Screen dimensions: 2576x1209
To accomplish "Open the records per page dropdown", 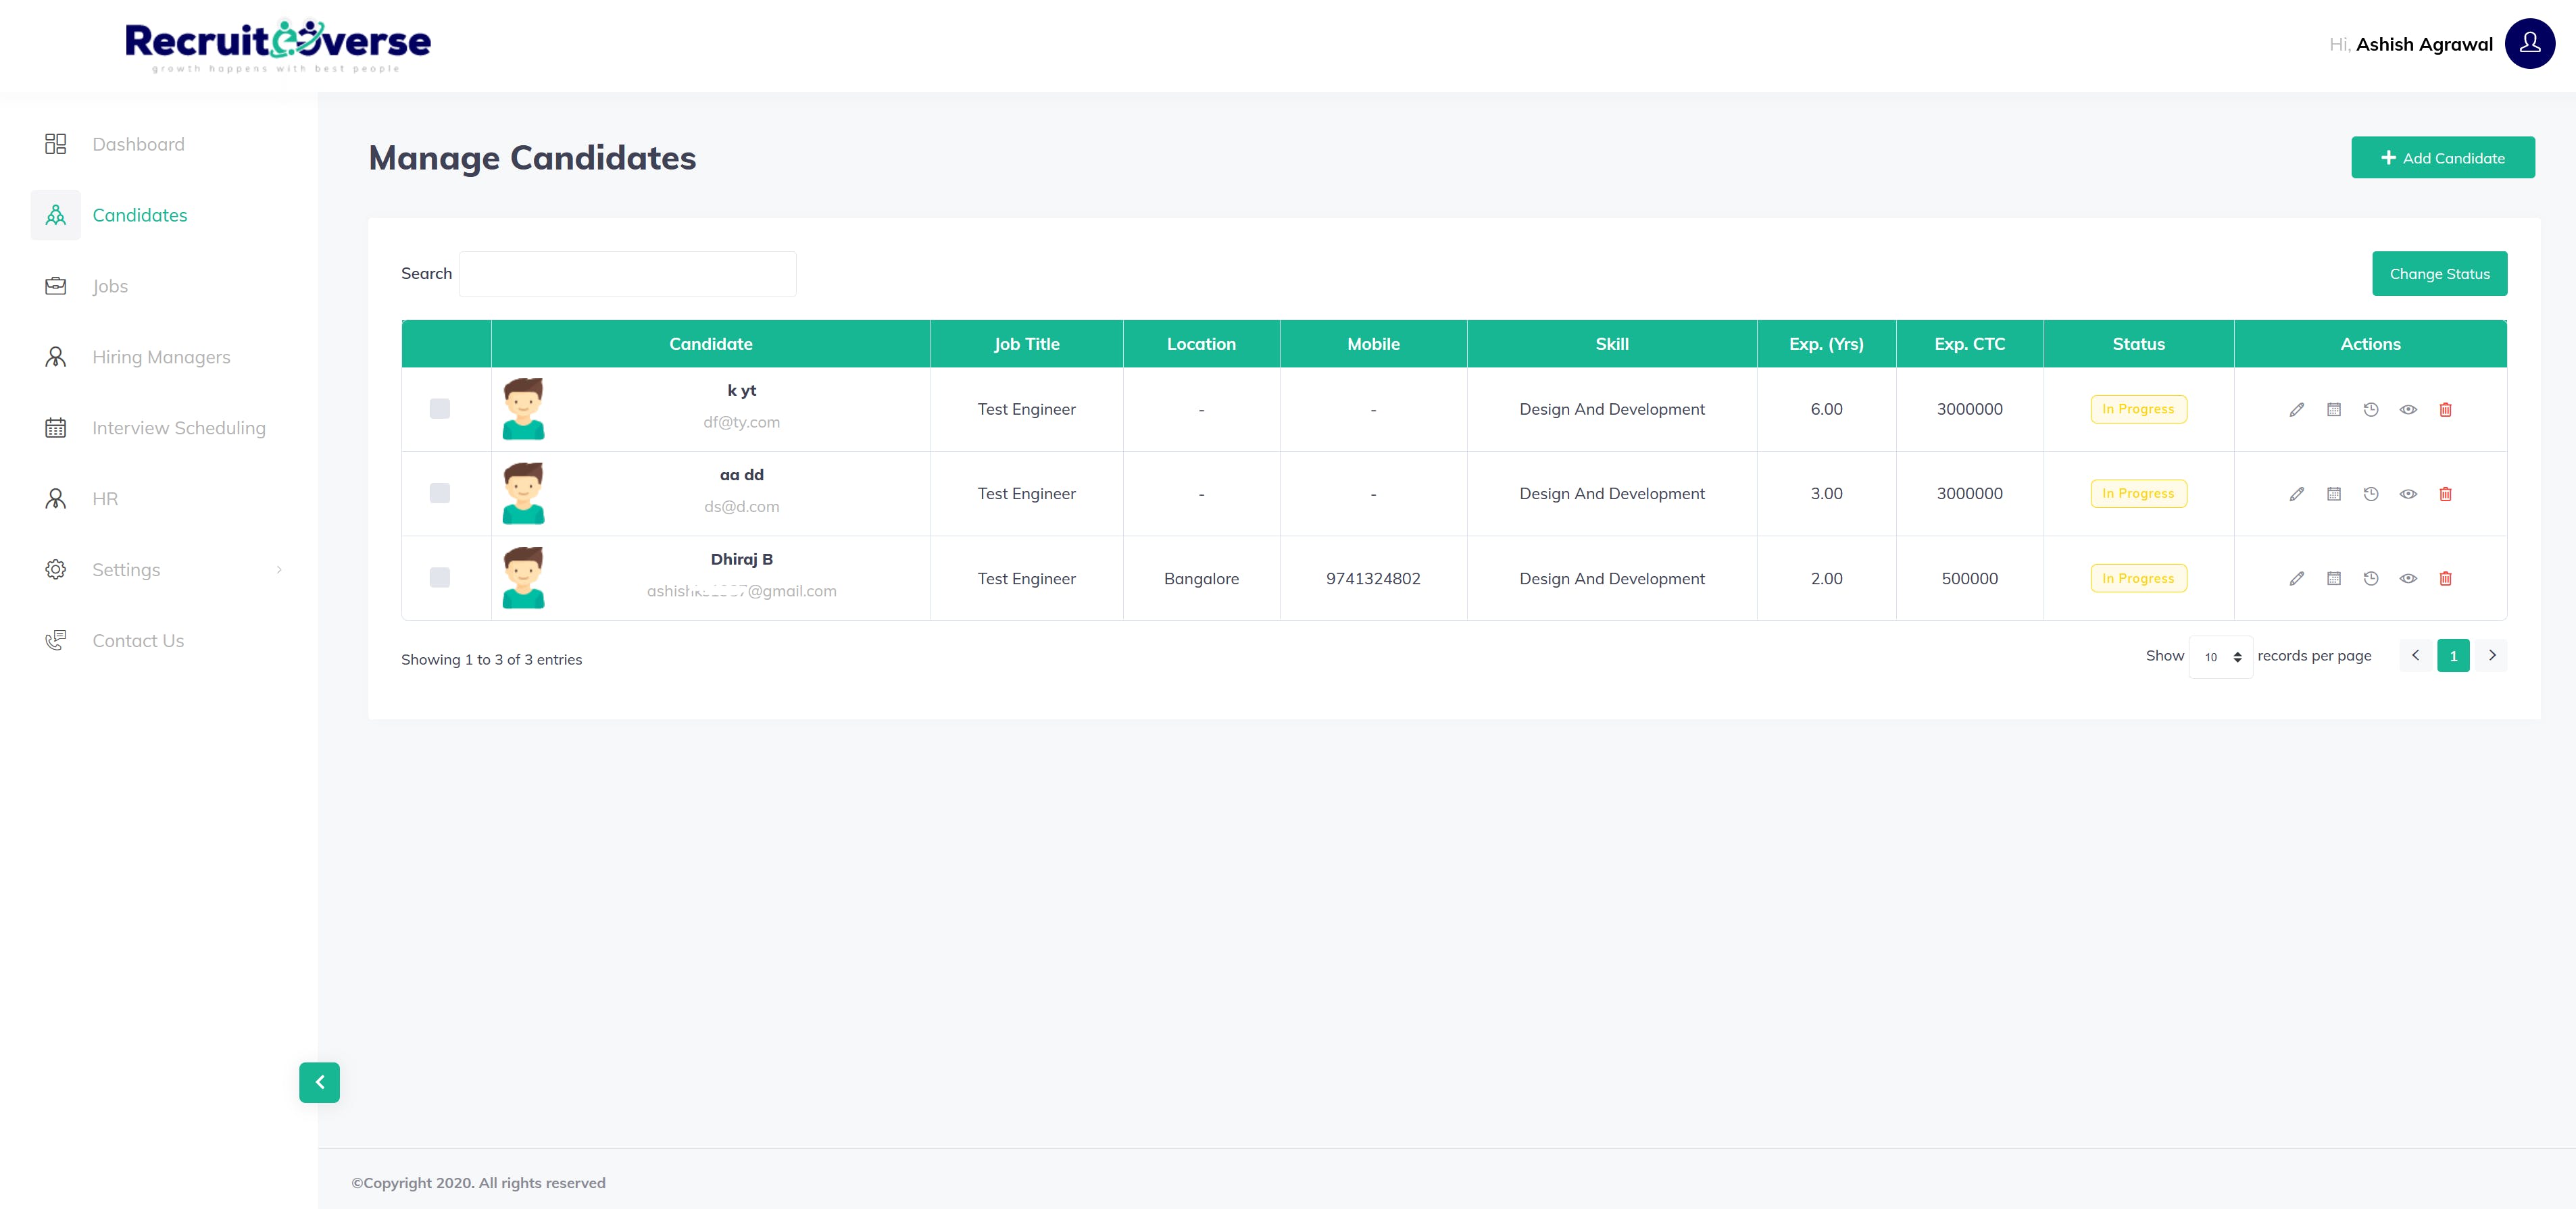I will click(2220, 657).
